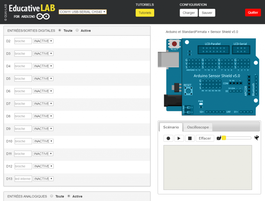Open the D13 INACTIVE mode dropdown

point(43,179)
